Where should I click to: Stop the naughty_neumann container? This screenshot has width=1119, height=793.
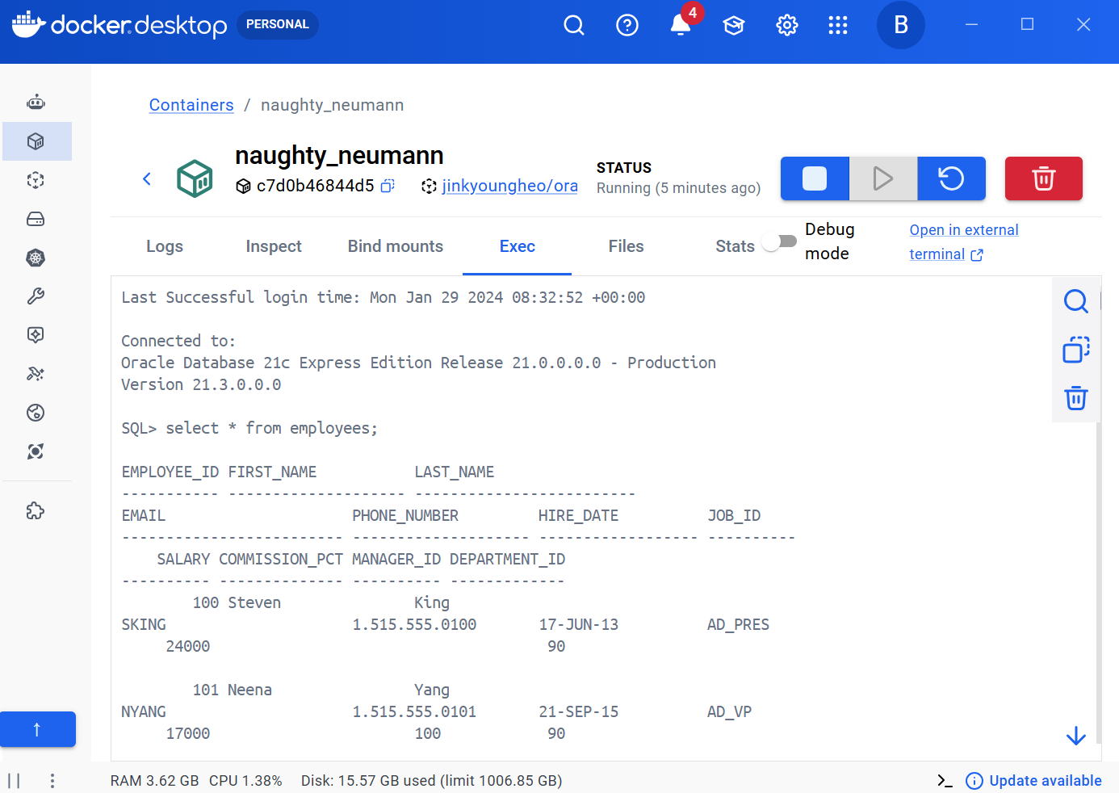pos(815,178)
